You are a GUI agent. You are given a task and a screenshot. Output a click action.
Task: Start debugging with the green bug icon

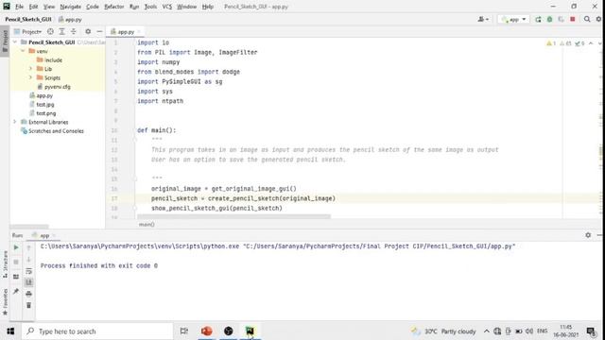click(549, 19)
